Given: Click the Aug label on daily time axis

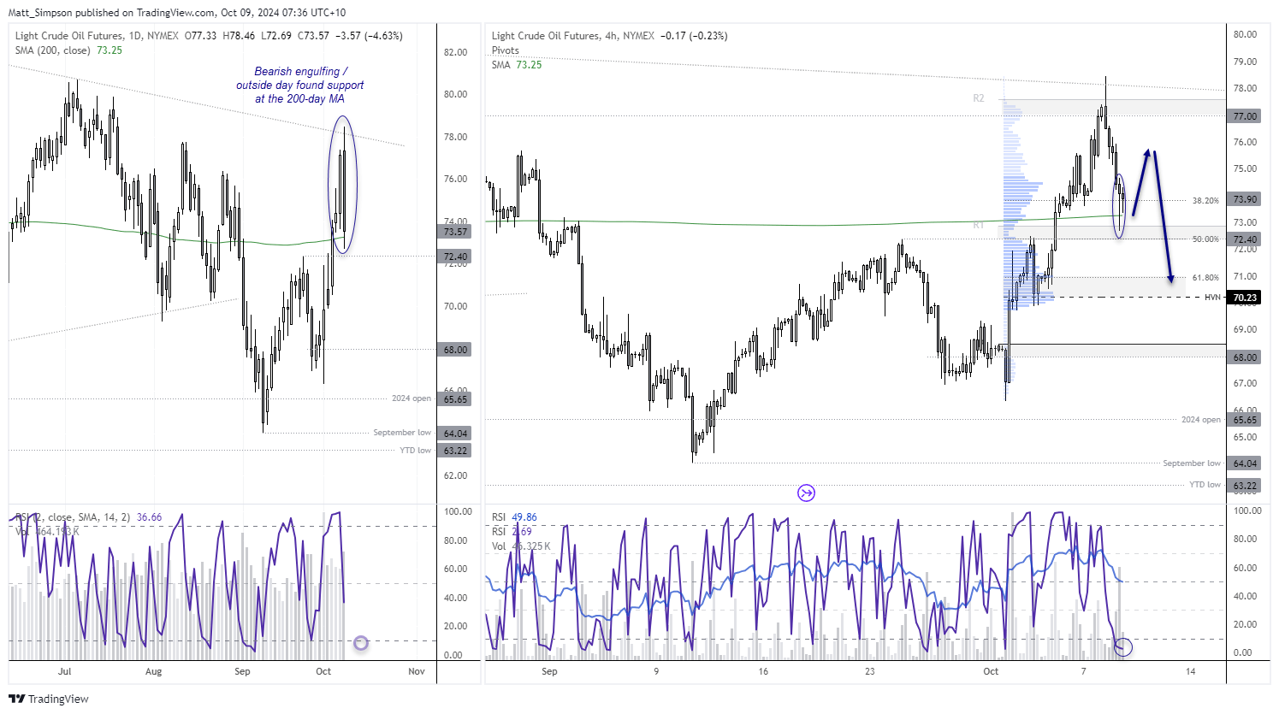Looking at the screenshot, I should click(154, 671).
